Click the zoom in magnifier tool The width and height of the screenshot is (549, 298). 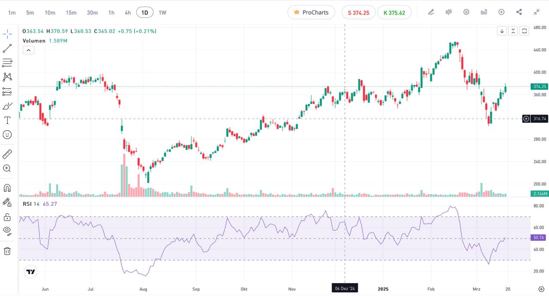(x=7, y=169)
